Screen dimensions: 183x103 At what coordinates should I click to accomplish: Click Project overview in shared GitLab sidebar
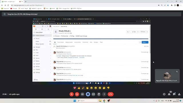[42, 35]
